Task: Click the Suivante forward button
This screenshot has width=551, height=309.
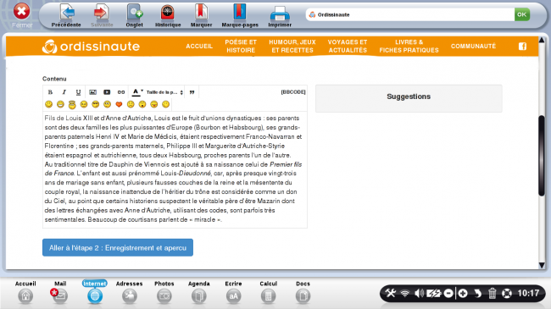Action: [102, 15]
